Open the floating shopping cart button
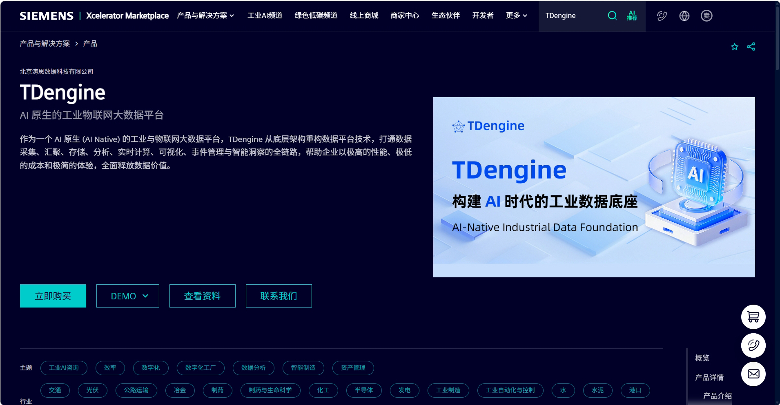780x405 pixels. click(753, 317)
